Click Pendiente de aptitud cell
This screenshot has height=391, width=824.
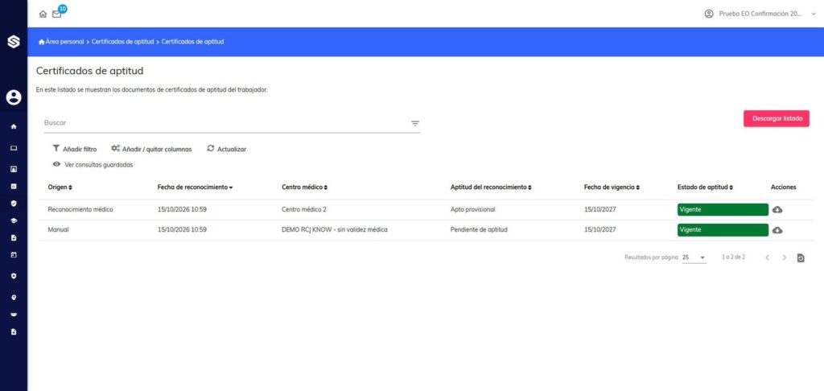pos(479,229)
